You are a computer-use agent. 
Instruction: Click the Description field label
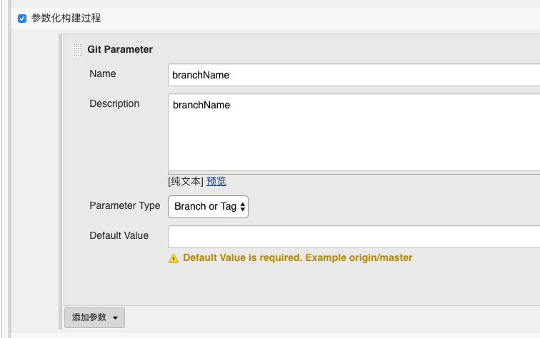tap(114, 103)
